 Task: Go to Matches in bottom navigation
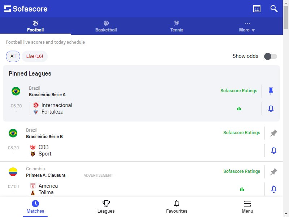point(35,207)
